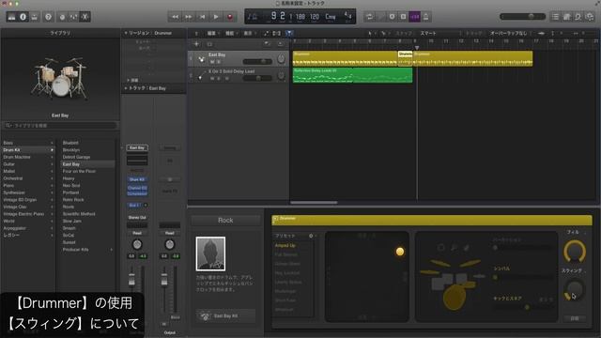The width and height of the screenshot is (601, 338).
Task: Solo the East Bay track
Action: pos(219,62)
